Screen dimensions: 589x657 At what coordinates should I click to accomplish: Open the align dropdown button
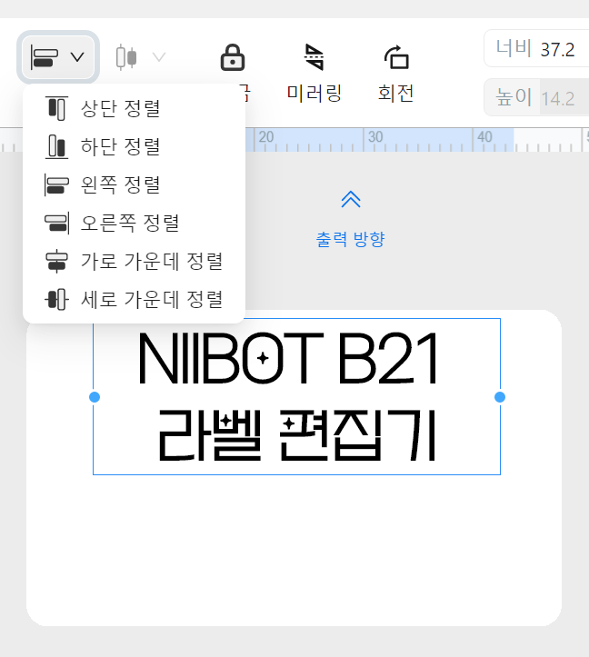click(58, 57)
